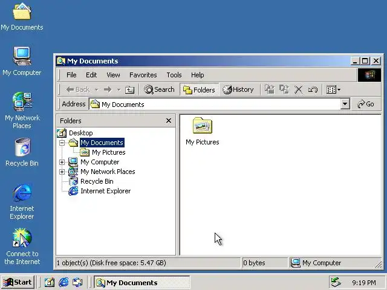Collapse the My Documents tree node
This screenshot has height=290, width=387.
[x=62, y=143]
